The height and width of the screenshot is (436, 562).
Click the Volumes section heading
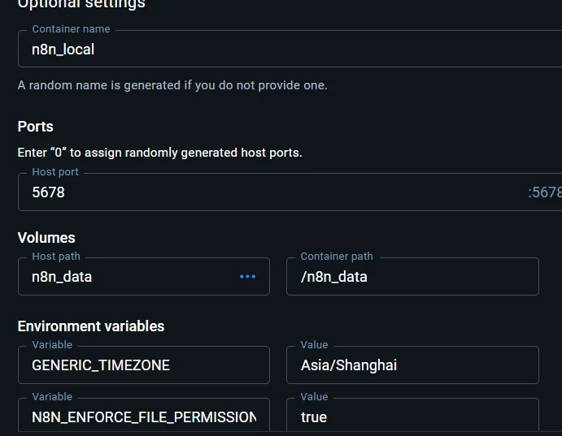[46, 238]
